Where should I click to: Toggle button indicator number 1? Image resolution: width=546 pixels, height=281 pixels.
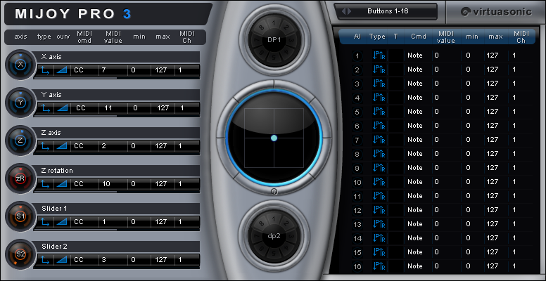pos(357,56)
